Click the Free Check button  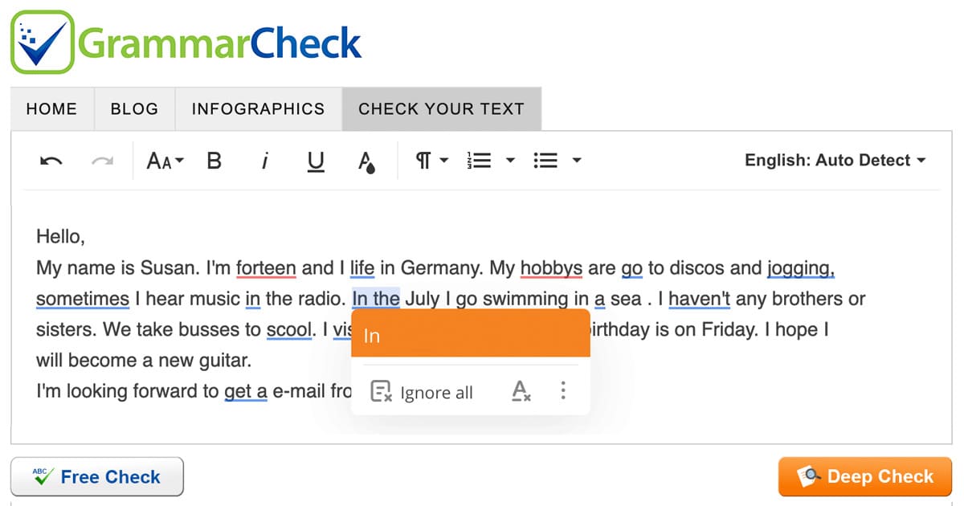[96, 476]
